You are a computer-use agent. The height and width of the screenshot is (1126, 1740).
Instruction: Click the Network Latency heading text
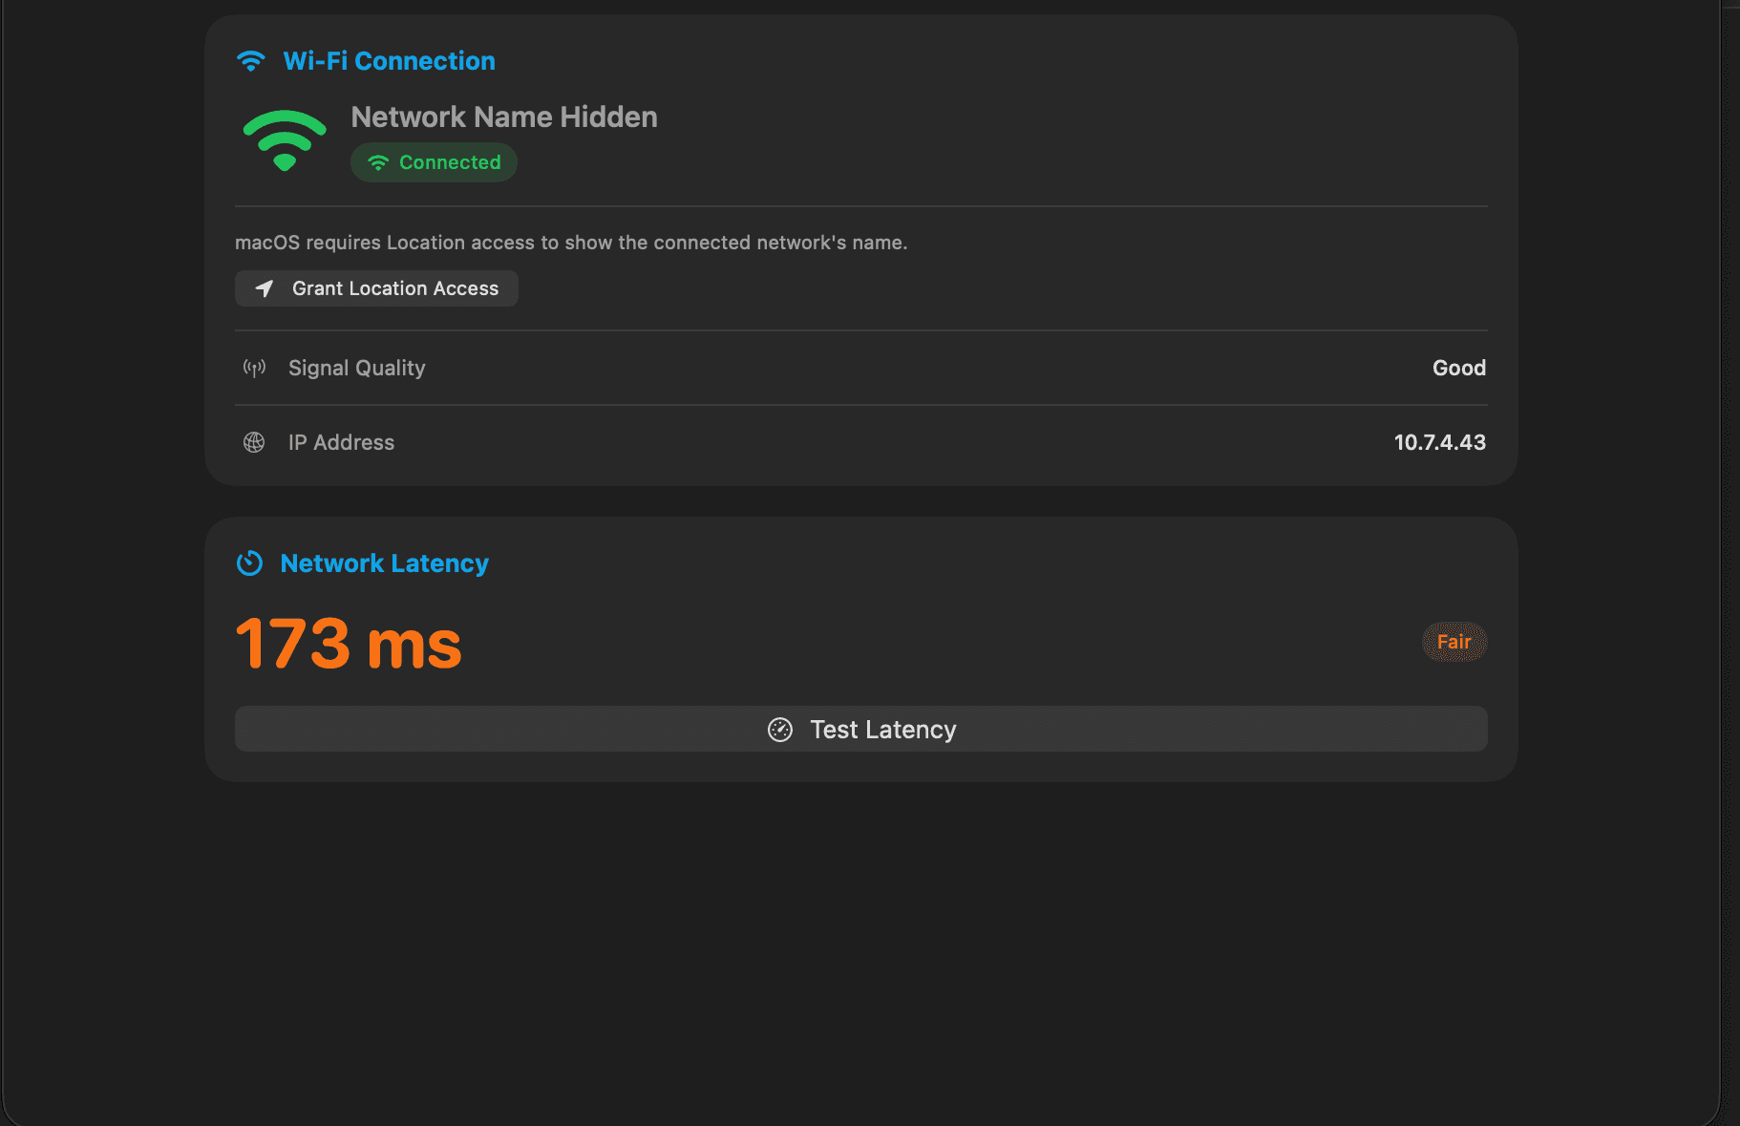coord(385,563)
